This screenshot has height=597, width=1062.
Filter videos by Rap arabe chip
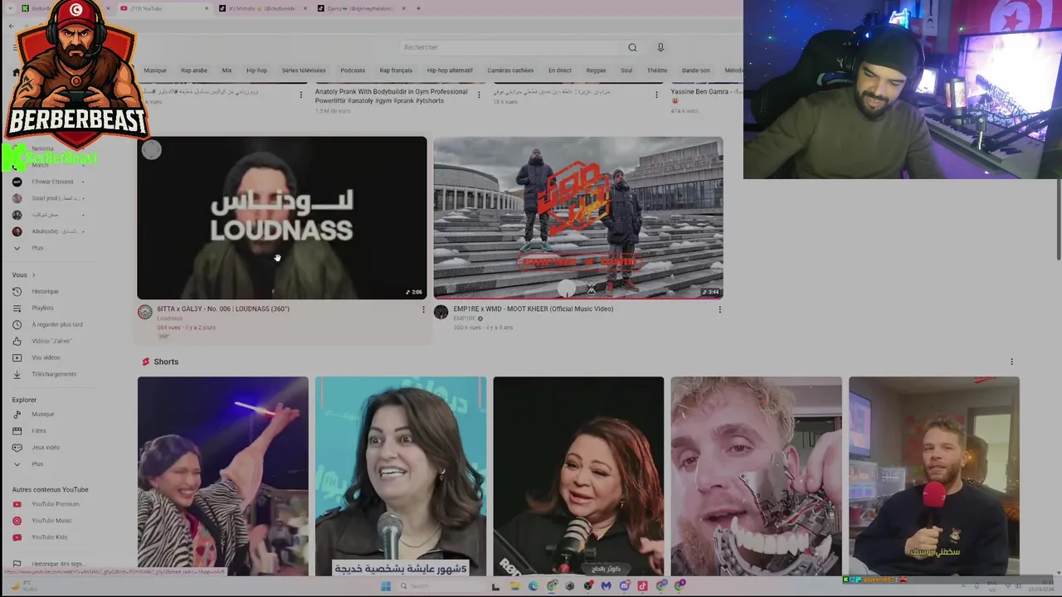pos(194,70)
